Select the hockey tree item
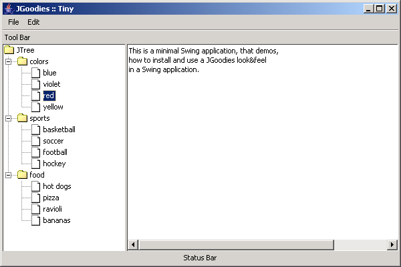 click(x=54, y=164)
